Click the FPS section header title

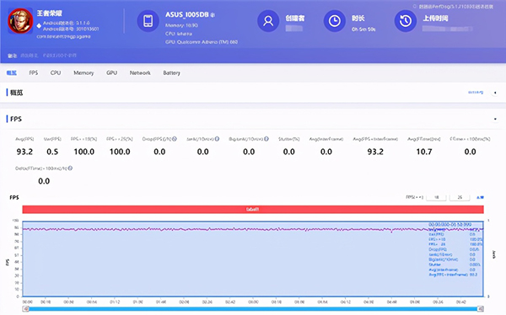point(16,119)
